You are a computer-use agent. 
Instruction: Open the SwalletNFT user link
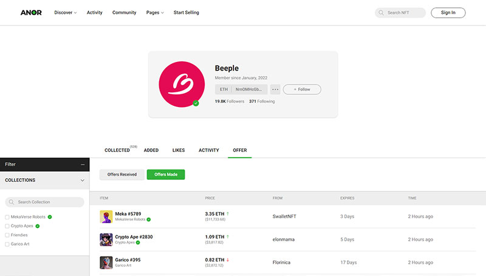coord(284,216)
